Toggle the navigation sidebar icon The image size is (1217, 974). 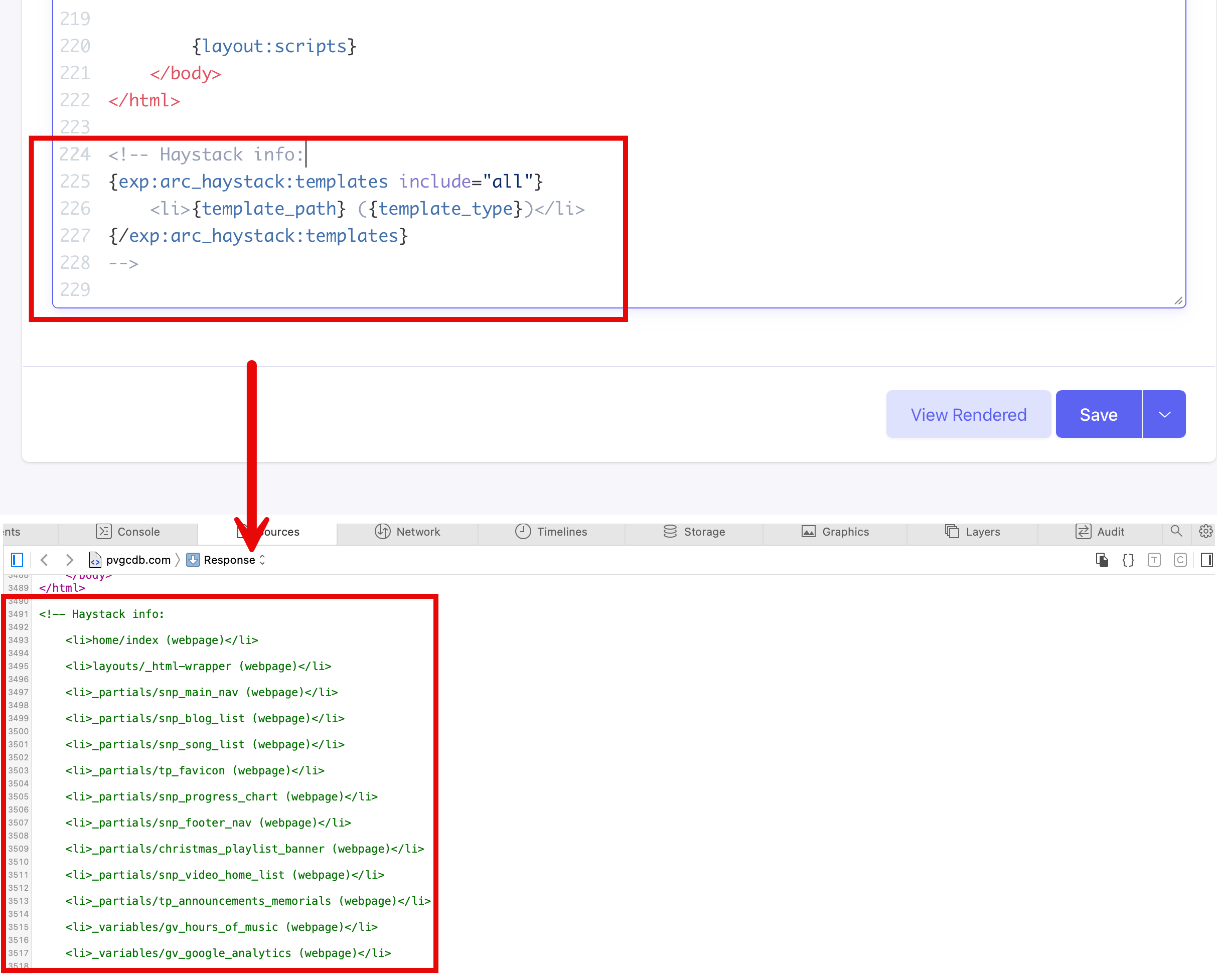pyautogui.click(x=17, y=559)
